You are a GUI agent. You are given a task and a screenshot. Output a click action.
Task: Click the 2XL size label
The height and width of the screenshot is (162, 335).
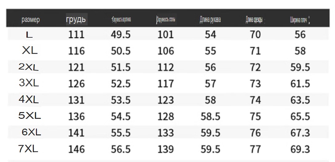tap(28, 67)
